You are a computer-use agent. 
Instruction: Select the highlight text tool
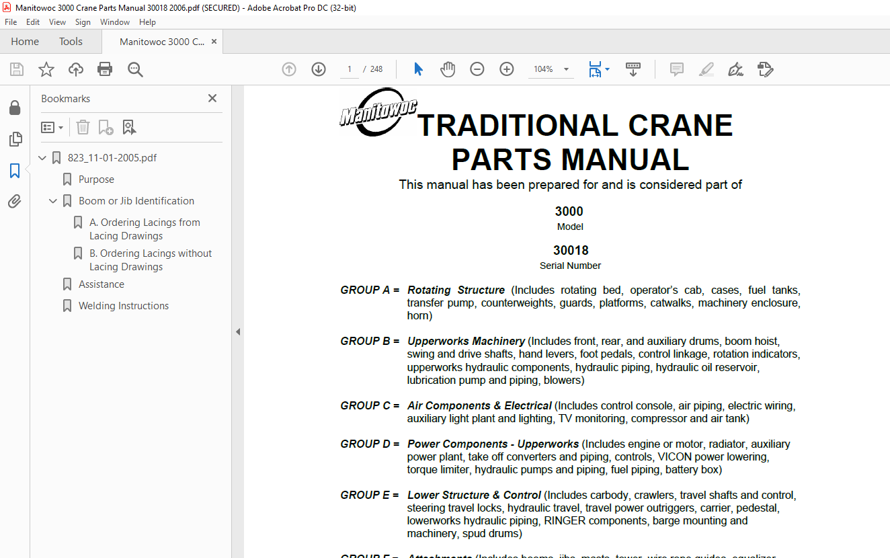(706, 69)
